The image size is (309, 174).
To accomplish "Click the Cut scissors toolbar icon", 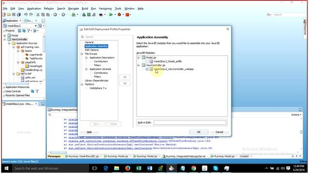I will pos(38,14).
